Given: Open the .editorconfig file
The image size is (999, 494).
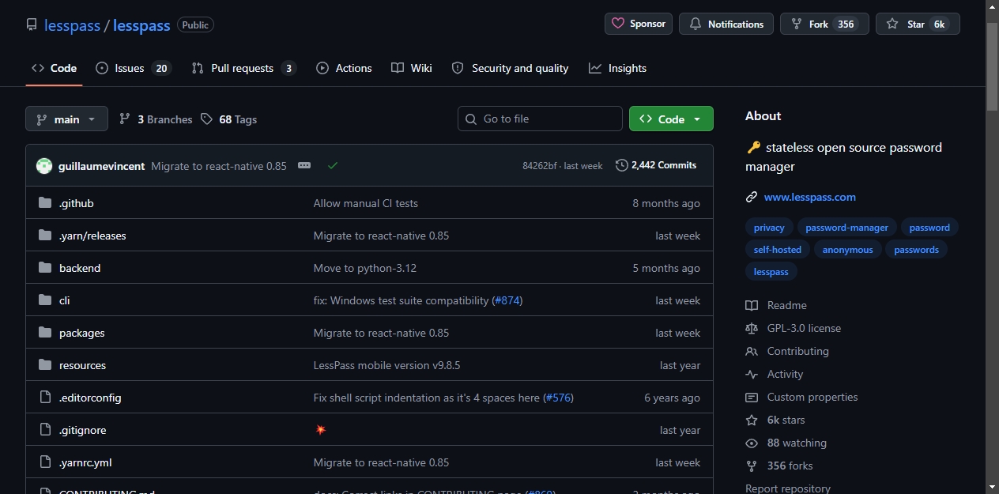Looking at the screenshot, I should coord(90,398).
